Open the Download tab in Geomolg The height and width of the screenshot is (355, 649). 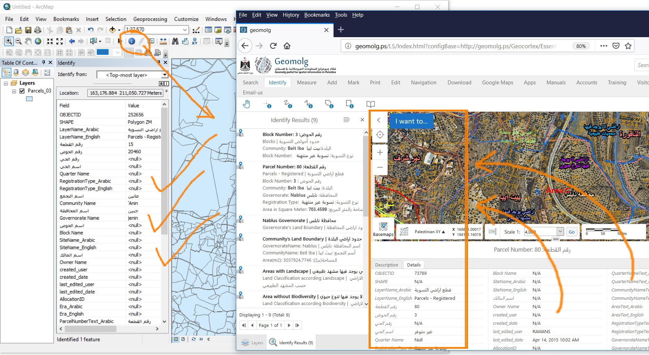pos(459,83)
